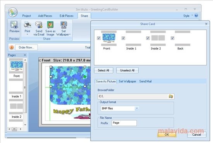Open Send via Email tool
The height and width of the screenshot is (143, 213).
coord(39,29)
